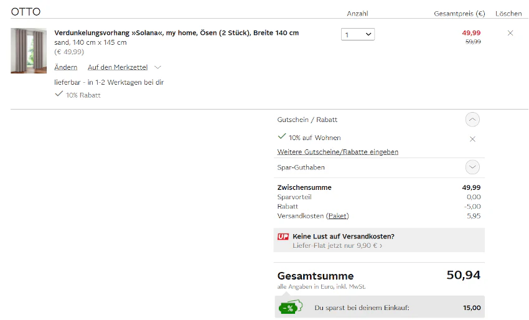Click the sand, 140 cm x 145 cm variant text
Viewport: 529px width, 320px height.
(90, 42)
